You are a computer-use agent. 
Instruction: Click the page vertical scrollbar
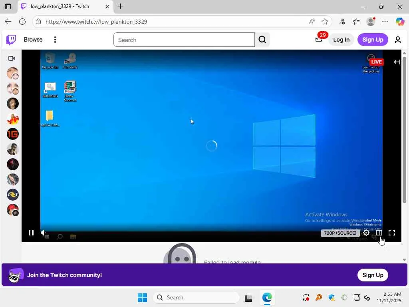[x=404, y=130]
